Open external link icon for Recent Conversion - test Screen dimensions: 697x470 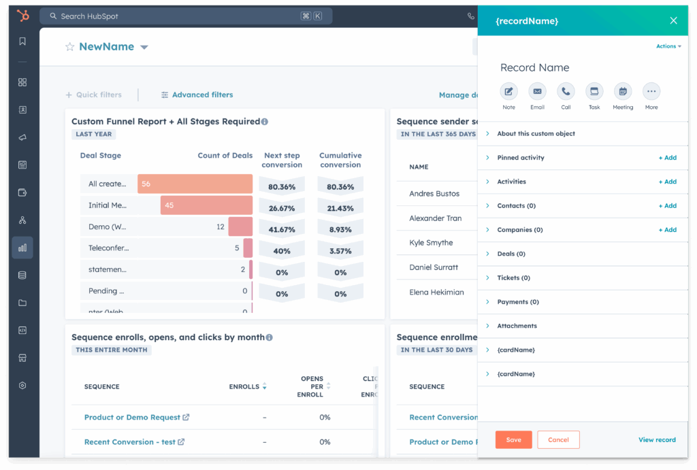(181, 442)
